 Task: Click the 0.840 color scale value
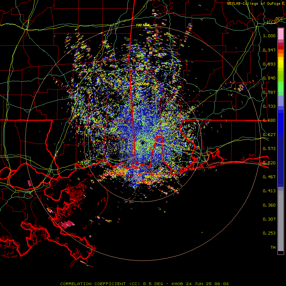269,78
